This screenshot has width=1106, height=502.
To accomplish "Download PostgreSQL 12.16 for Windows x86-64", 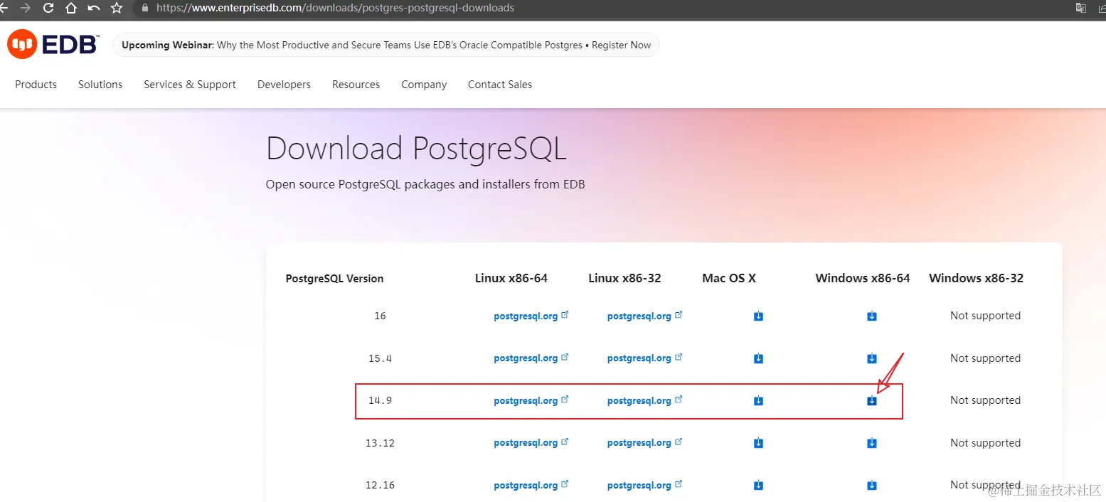I will tap(872, 486).
